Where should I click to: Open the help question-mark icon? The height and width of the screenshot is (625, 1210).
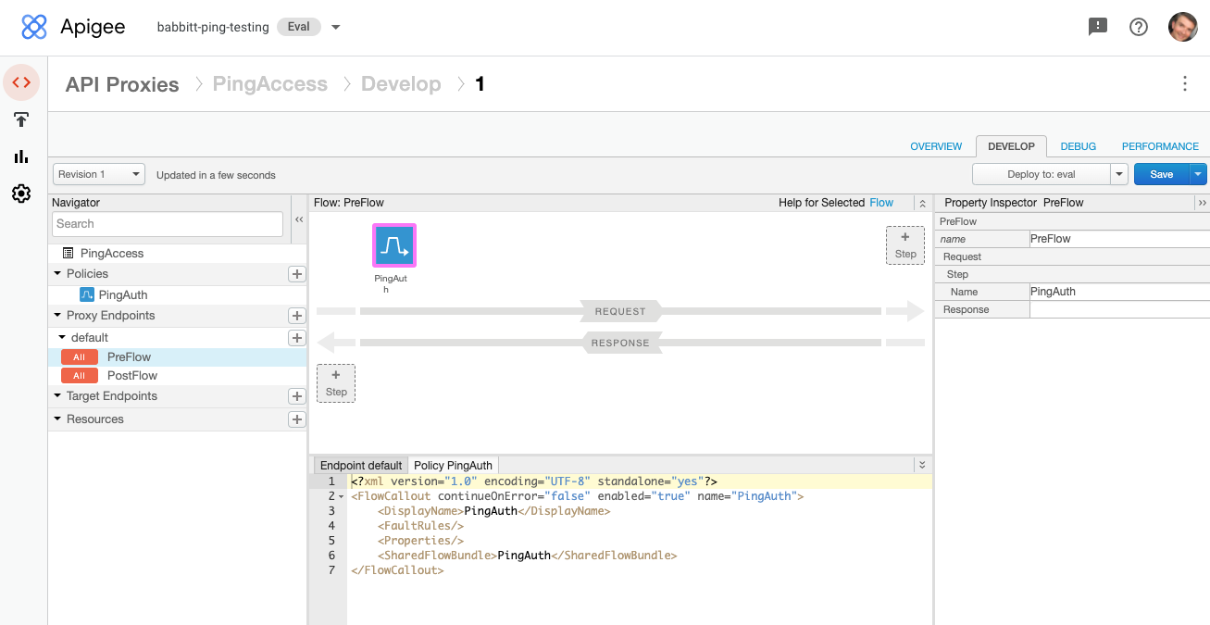coord(1138,27)
